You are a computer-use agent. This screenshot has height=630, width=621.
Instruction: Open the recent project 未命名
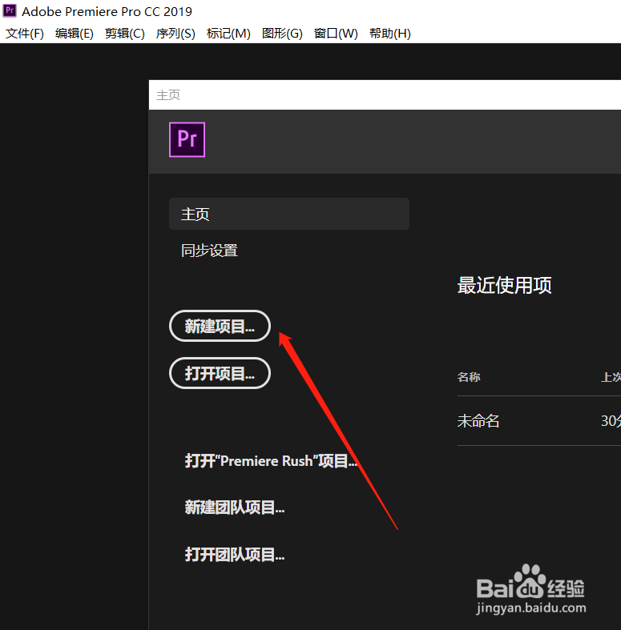pos(478,421)
